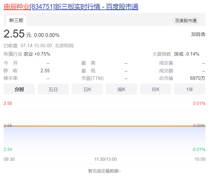
Task: Select the 新三板 tab
Action: click(16, 20)
